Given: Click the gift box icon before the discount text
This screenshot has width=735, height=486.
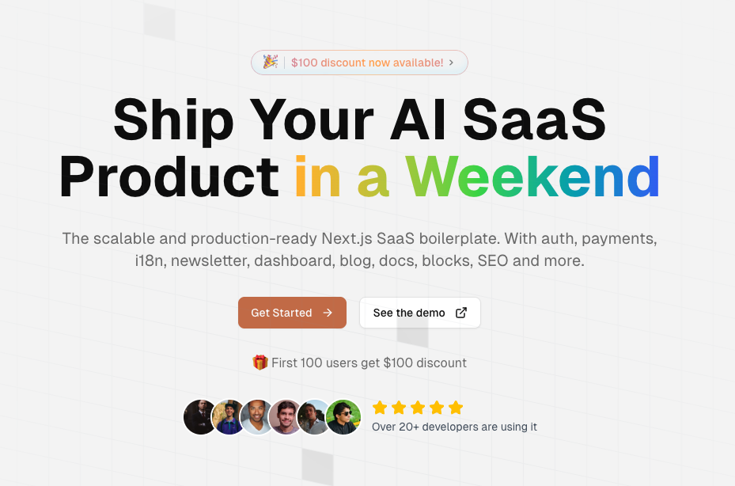Looking at the screenshot, I should [x=260, y=363].
